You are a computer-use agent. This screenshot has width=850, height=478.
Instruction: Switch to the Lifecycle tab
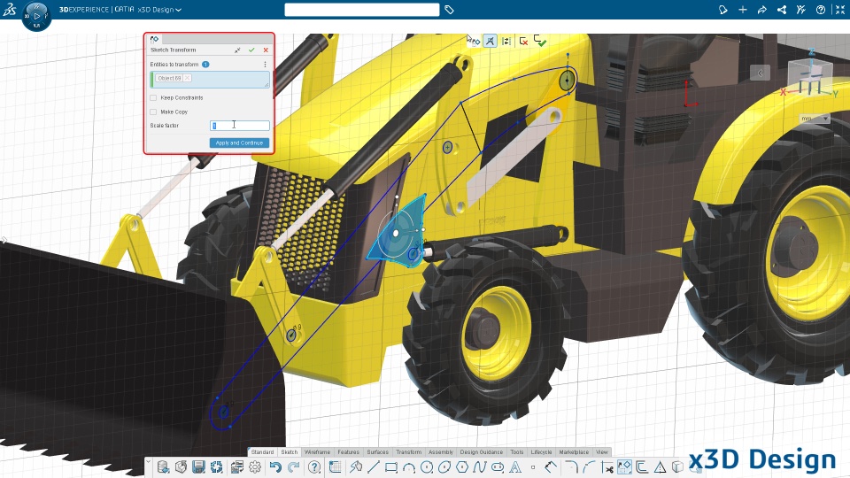tap(541, 452)
